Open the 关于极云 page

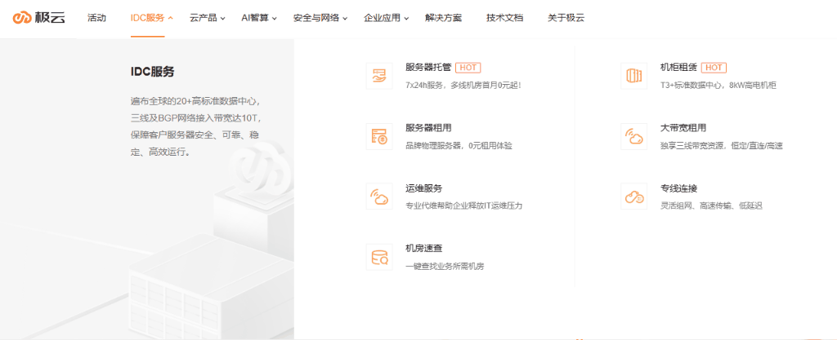click(566, 18)
